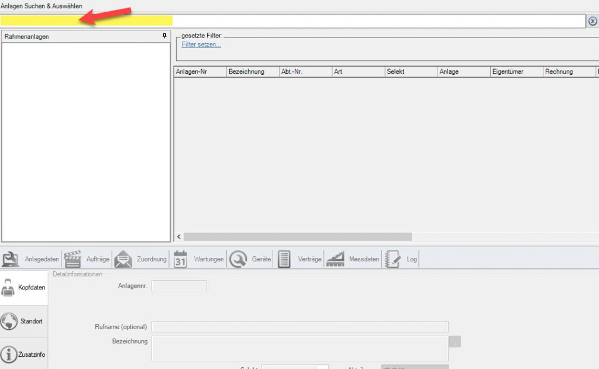Open the Filter setzen link
The width and height of the screenshot is (599, 369).
click(x=201, y=44)
